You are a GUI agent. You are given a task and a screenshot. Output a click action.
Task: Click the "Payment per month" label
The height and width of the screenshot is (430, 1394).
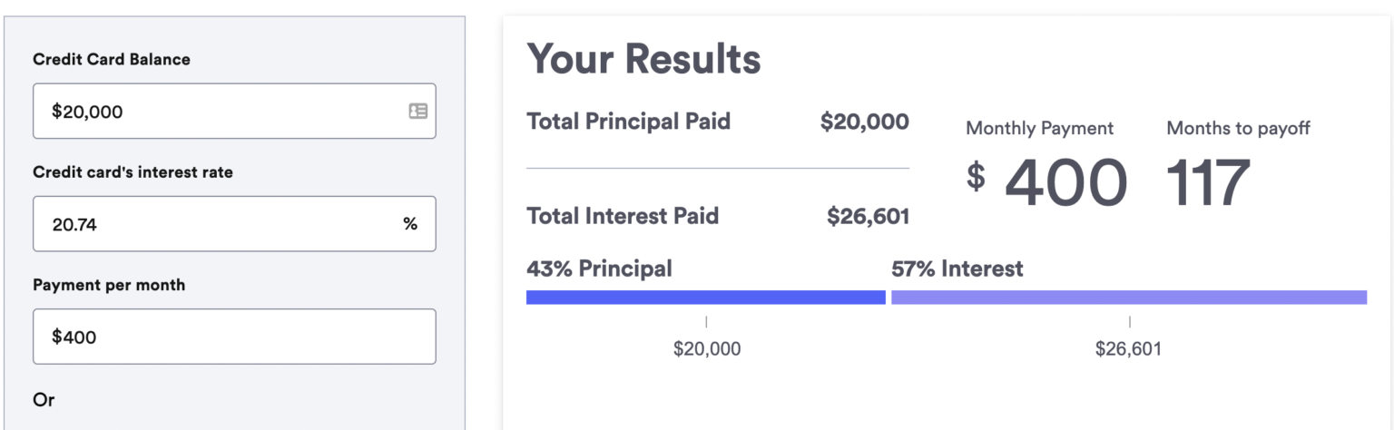tap(109, 285)
